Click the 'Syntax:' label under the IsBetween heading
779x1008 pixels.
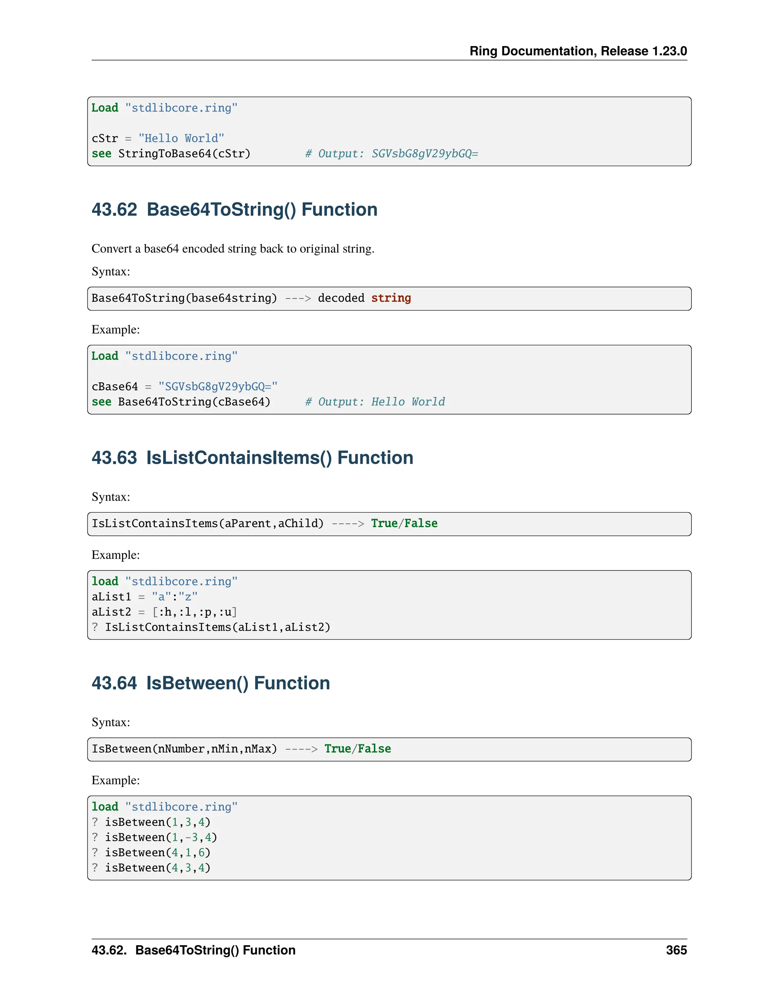pos(111,722)
